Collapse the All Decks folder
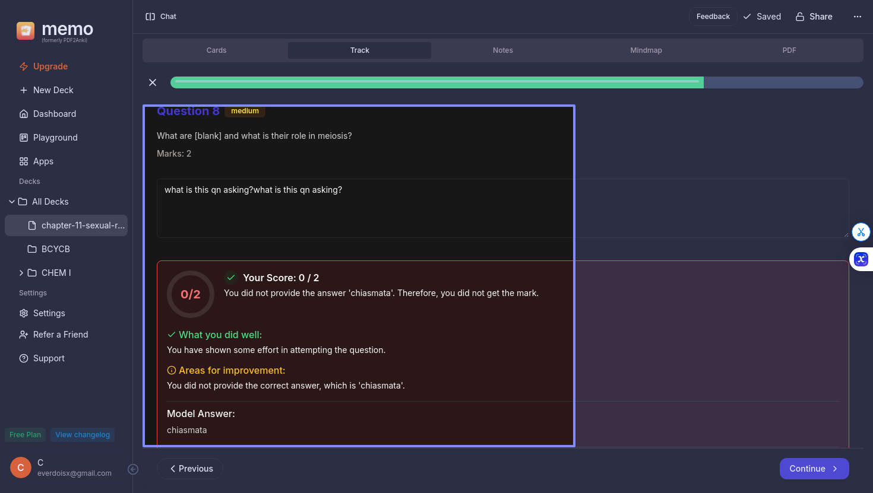 (x=12, y=202)
